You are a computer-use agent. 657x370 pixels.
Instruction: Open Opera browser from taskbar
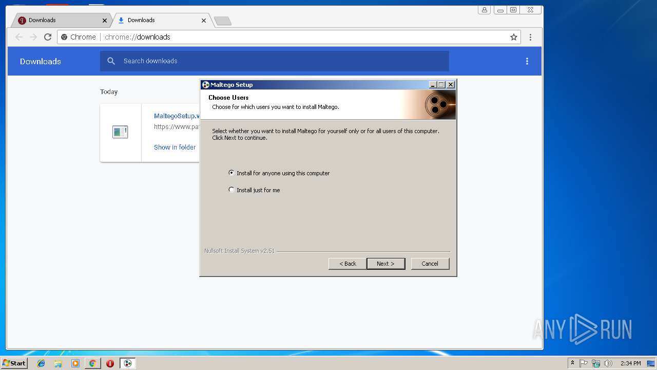(x=110, y=363)
